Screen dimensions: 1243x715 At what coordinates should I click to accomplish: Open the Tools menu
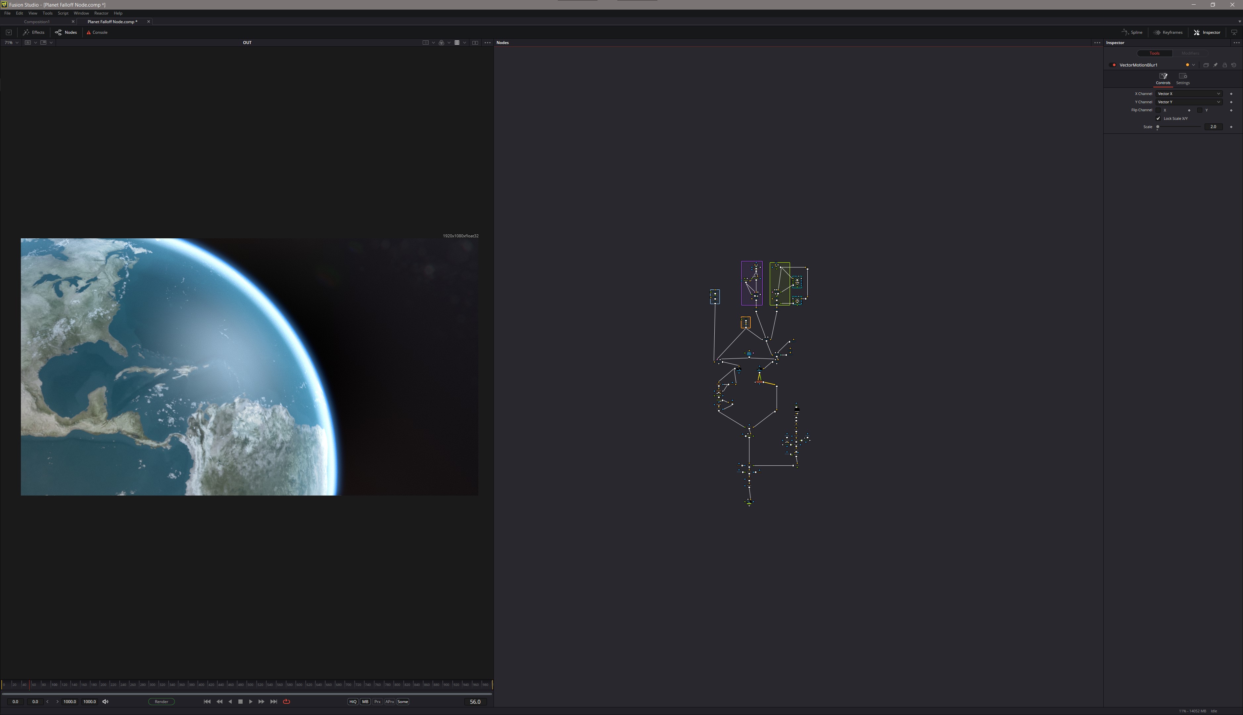pyautogui.click(x=48, y=13)
